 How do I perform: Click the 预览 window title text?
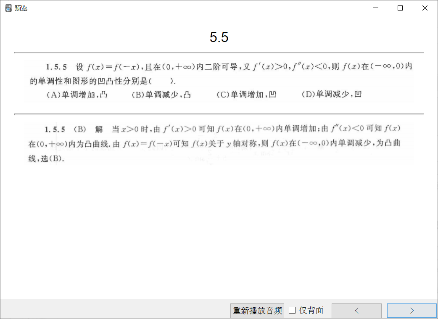(x=21, y=8)
